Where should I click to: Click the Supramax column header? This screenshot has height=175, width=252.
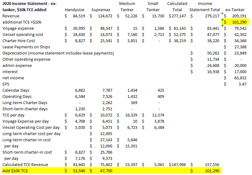(101, 10)
